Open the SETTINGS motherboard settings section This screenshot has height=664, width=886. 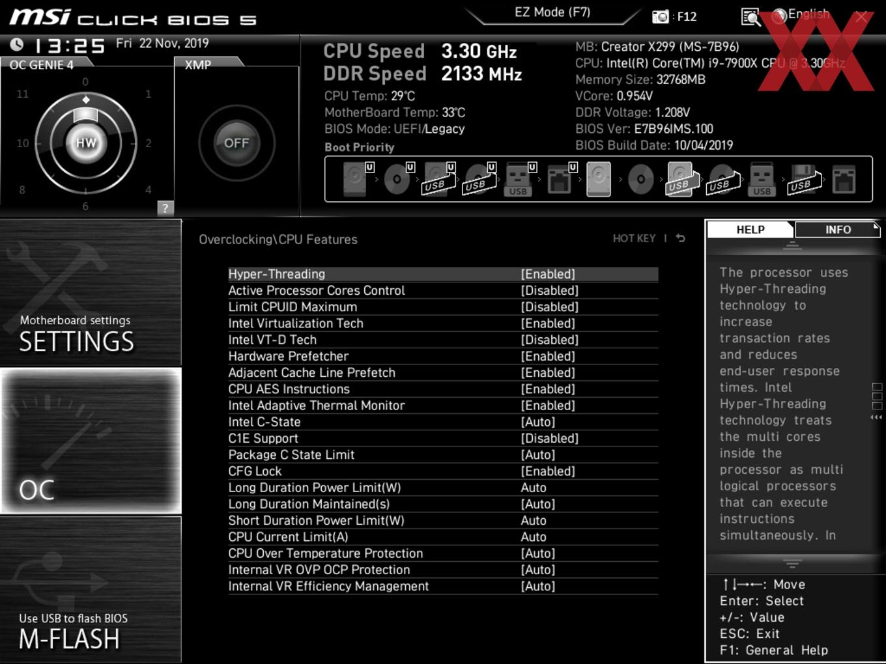(x=91, y=293)
